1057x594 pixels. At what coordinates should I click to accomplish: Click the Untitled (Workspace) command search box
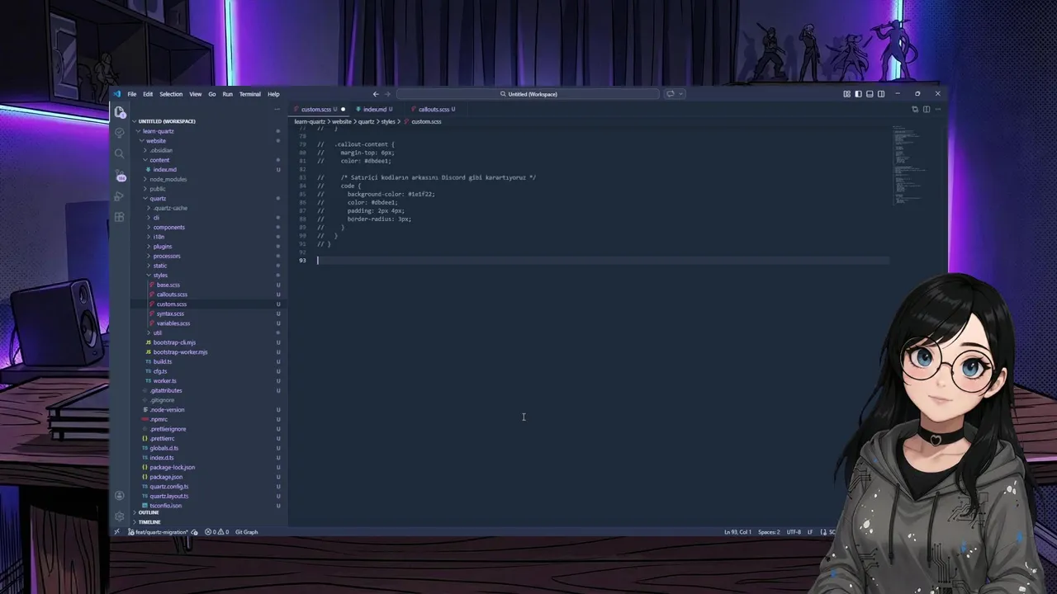coord(528,94)
